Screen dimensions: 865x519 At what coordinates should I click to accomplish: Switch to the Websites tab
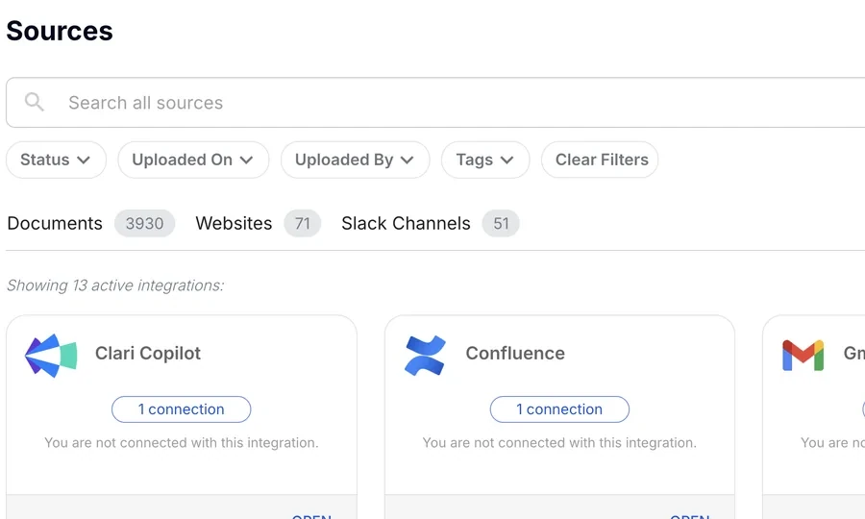(234, 223)
